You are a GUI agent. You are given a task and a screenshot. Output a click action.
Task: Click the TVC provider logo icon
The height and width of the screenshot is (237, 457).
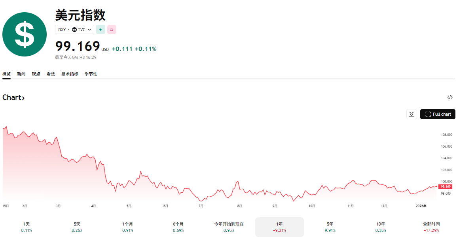click(74, 30)
